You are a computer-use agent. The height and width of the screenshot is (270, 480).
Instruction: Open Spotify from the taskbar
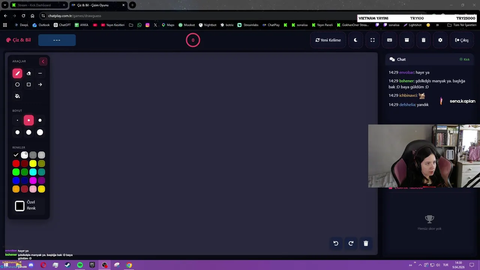[80, 265]
